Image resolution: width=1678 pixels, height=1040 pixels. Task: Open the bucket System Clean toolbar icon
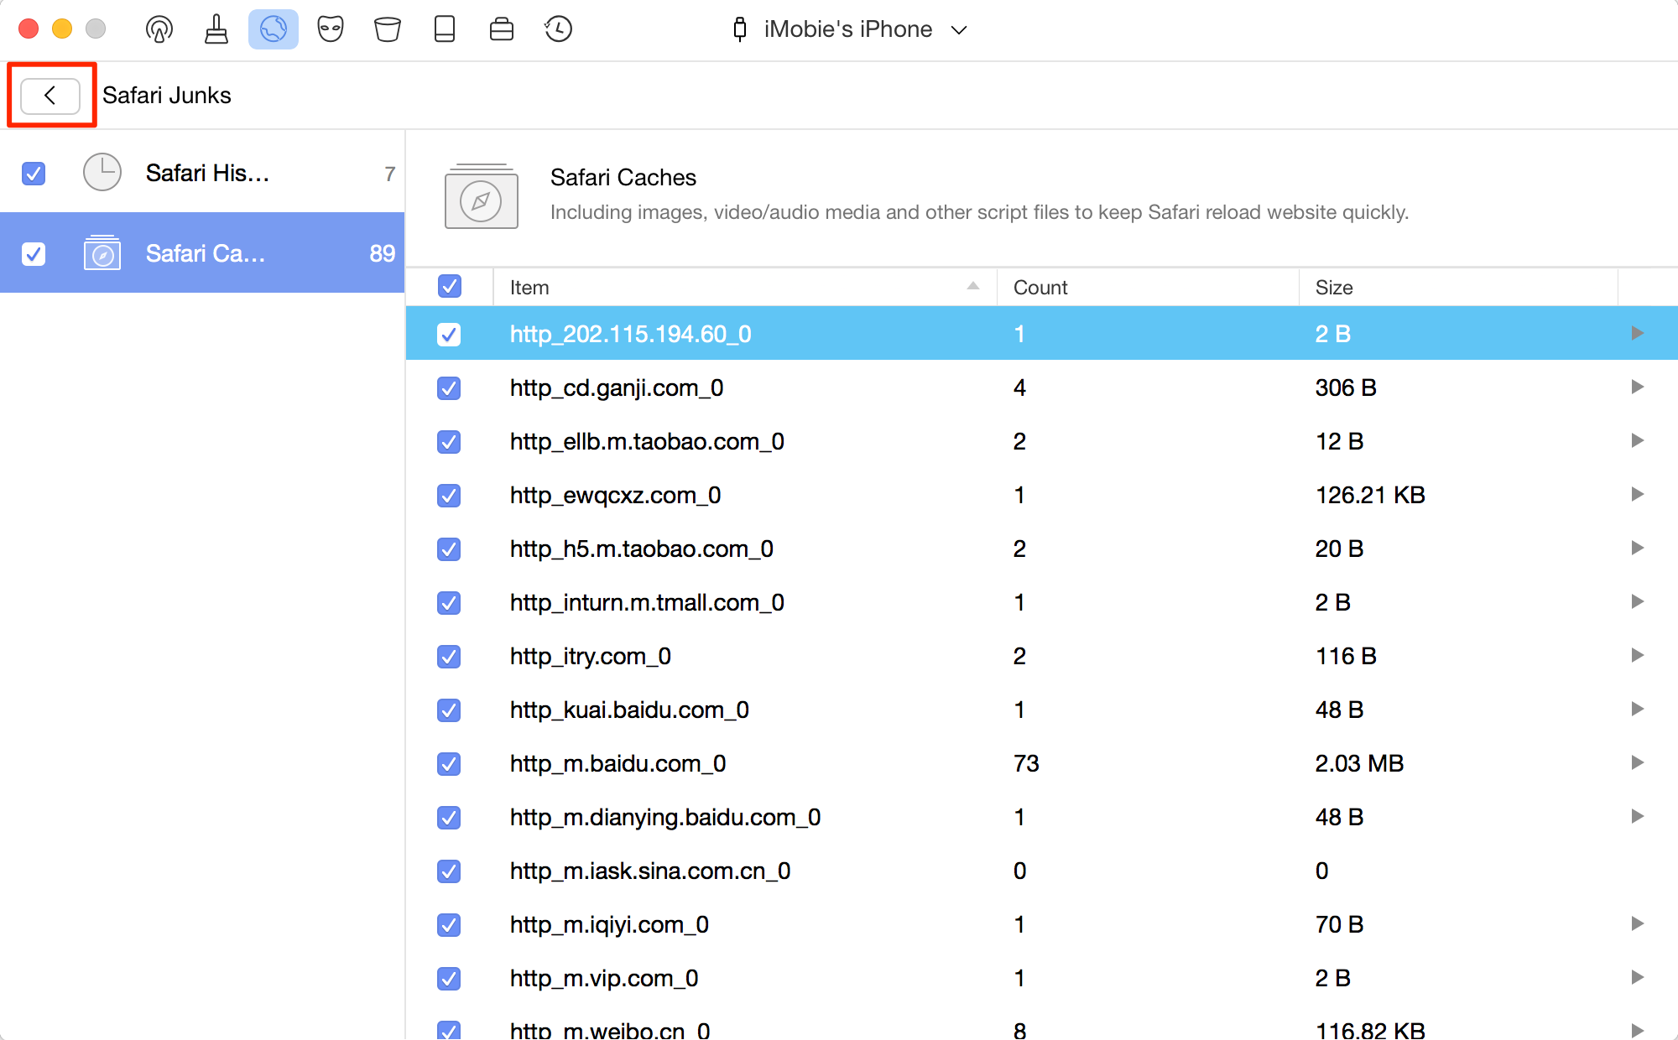pyautogui.click(x=388, y=29)
